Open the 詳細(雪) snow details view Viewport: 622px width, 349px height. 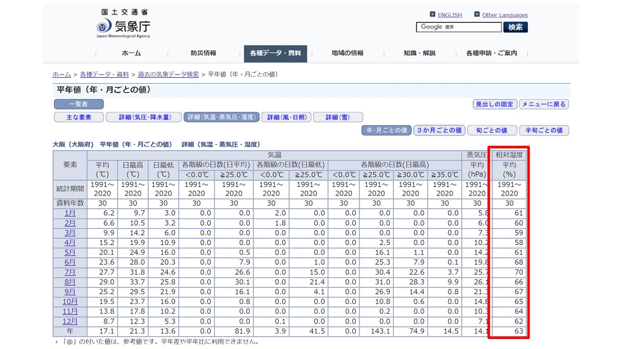pos(338,117)
